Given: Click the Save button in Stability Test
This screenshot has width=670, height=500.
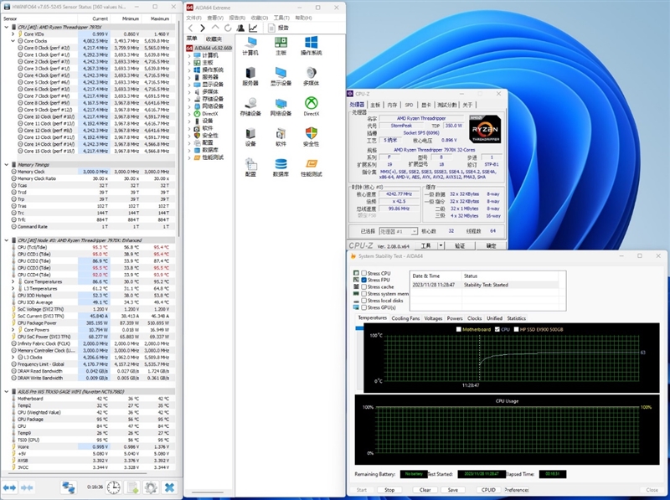Looking at the screenshot, I should click(x=453, y=490).
